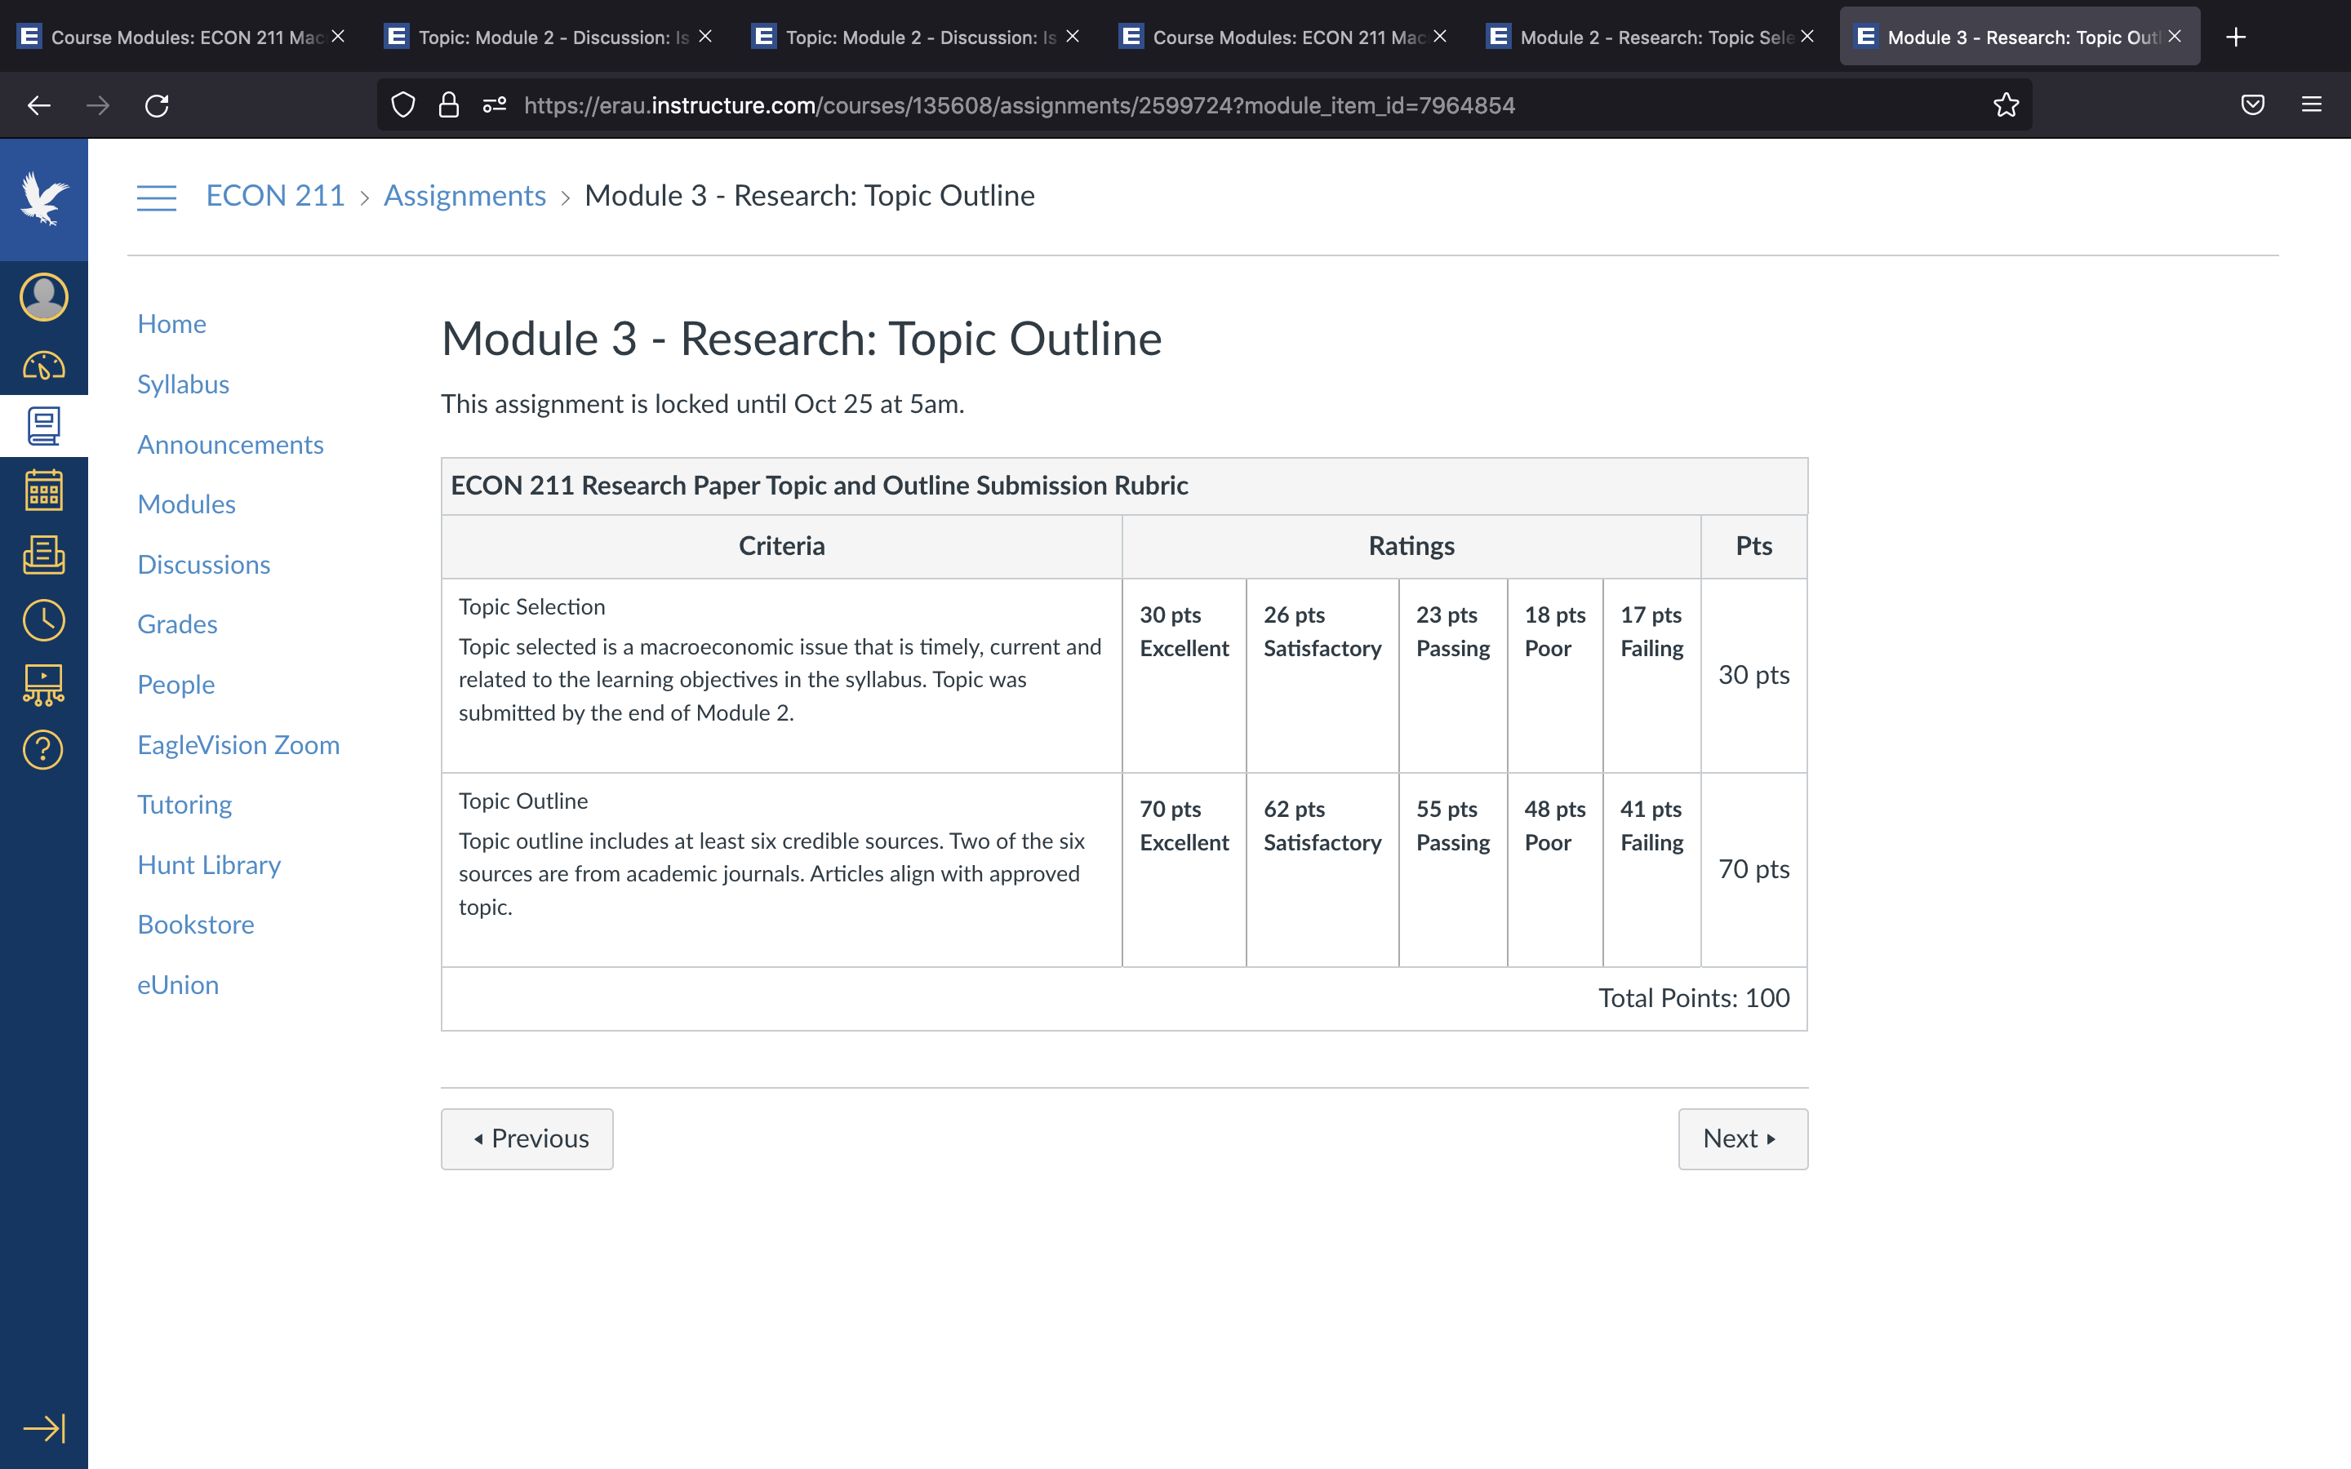Bookmark this page with the star icon

click(x=2007, y=105)
